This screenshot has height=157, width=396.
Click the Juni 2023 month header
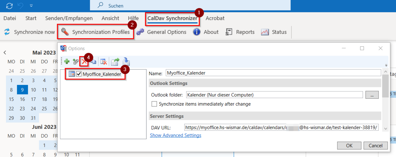(44, 127)
